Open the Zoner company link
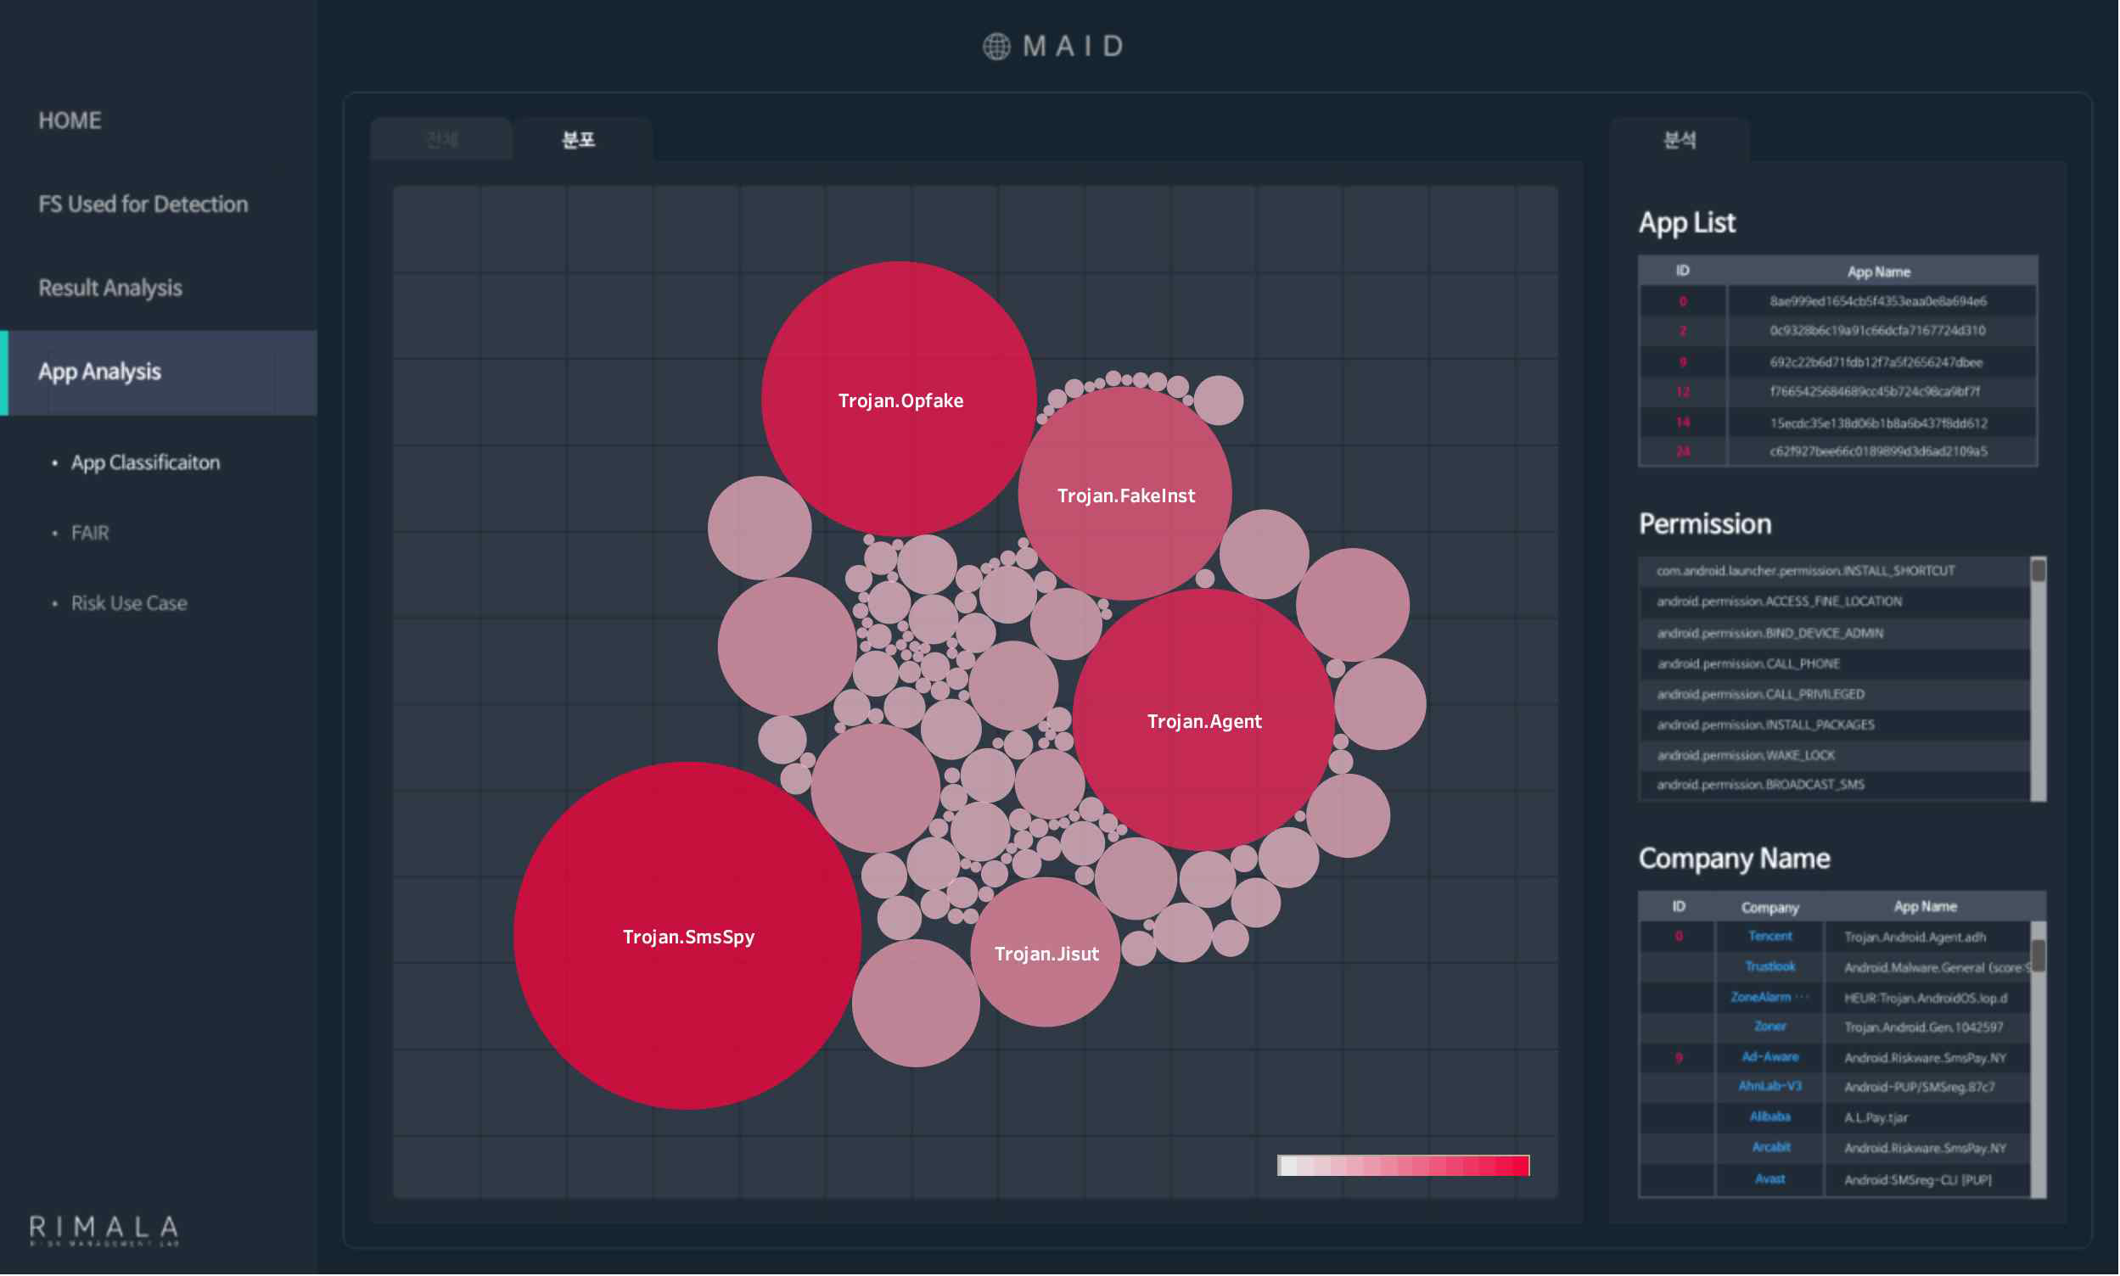The width and height of the screenshot is (2120, 1276). pos(1769,1027)
